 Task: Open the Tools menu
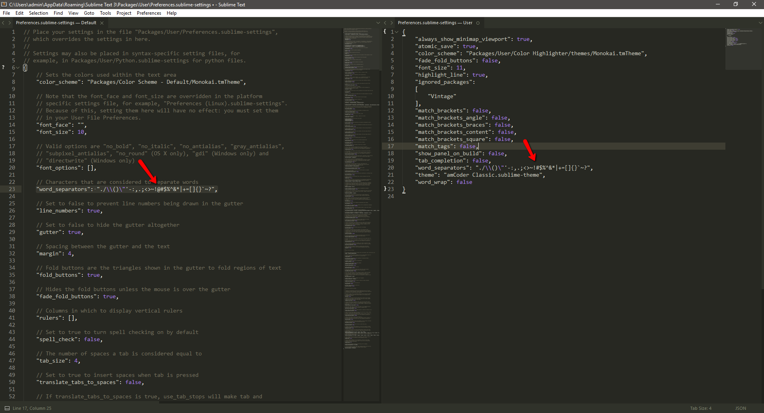pyautogui.click(x=105, y=13)
